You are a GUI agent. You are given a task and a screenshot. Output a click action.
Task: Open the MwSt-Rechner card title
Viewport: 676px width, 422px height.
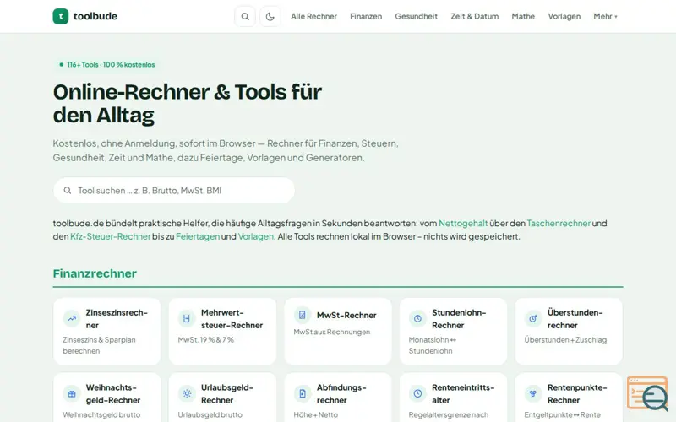[346, 315]
